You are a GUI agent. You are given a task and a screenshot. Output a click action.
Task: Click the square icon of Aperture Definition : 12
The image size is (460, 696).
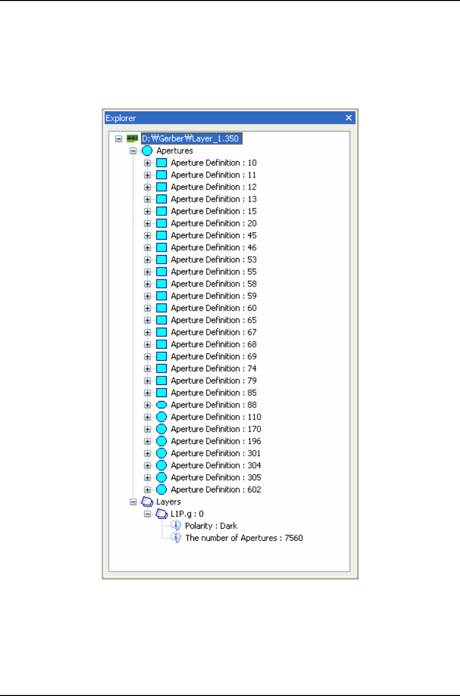(x=161, y=187)
